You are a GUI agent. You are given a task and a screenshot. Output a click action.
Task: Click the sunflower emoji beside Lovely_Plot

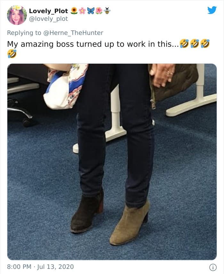coord(74,11)
